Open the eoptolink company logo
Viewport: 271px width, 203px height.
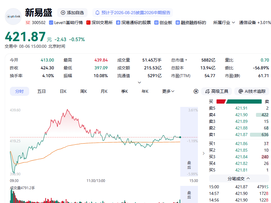pos(13,17)
